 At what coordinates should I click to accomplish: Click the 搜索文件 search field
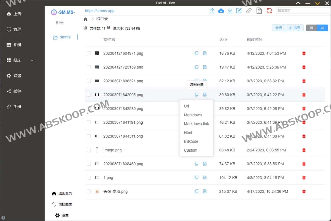point(303,11)
